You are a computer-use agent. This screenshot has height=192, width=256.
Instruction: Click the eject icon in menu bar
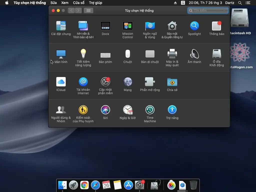coord(175,3)
